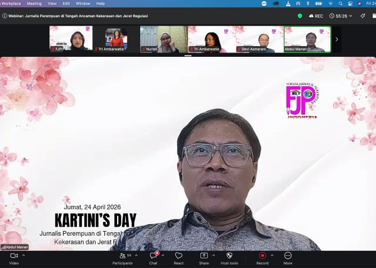Click the webinar title text

coord(78,16)
